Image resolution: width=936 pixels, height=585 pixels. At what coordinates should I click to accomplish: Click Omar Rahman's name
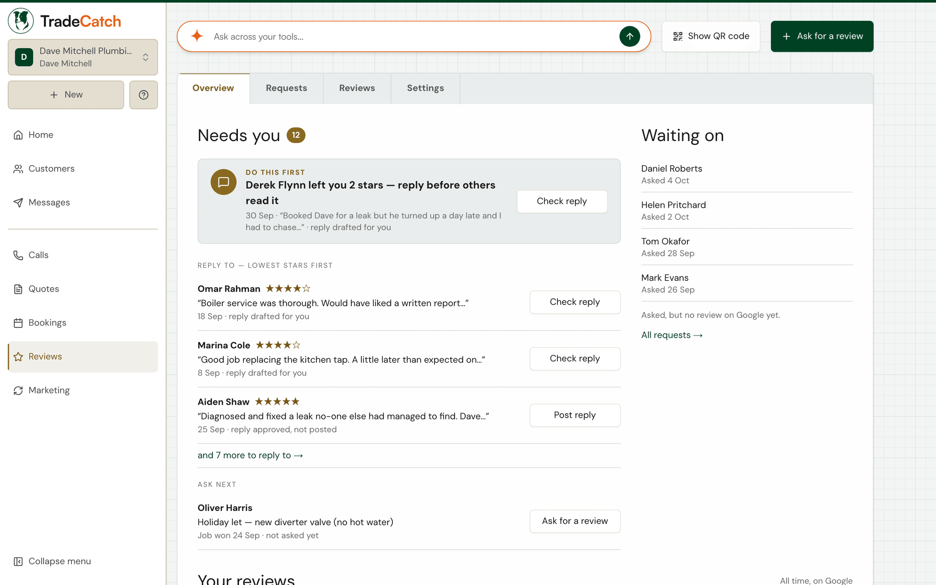pos(229,289)
